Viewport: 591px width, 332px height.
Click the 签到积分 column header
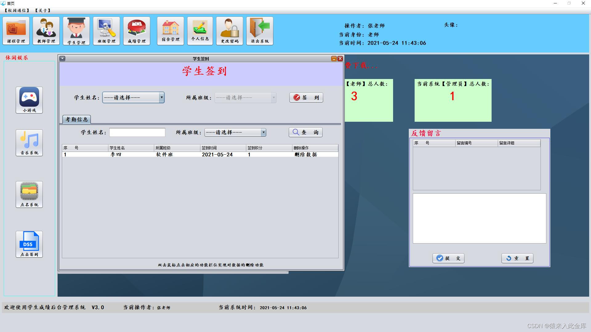point(269,148)
